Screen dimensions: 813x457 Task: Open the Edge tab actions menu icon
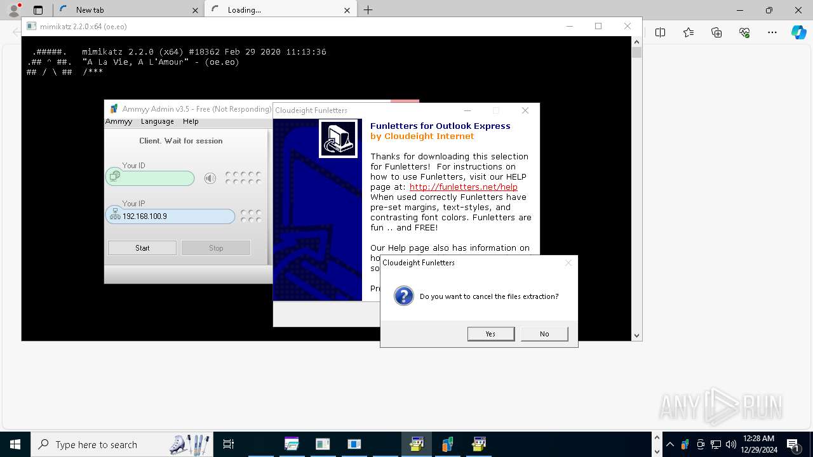38,10
